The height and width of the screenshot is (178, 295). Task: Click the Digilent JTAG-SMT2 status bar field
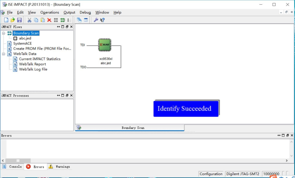(x=243, y=174)
